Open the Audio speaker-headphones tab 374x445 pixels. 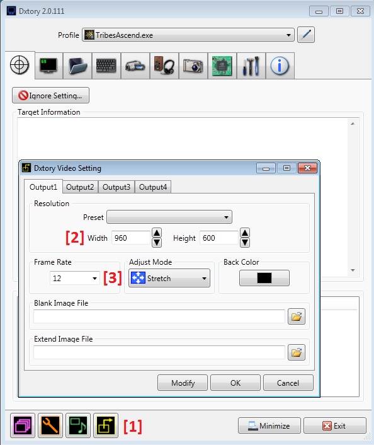click(164, 66)
